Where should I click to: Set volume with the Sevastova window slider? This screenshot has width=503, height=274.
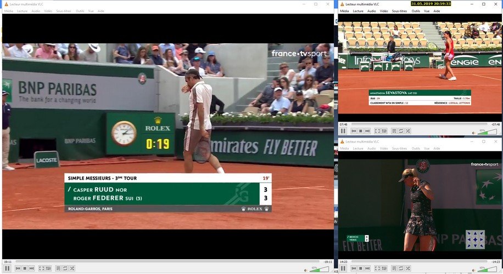pyautogui.click(x=487, y=132)
